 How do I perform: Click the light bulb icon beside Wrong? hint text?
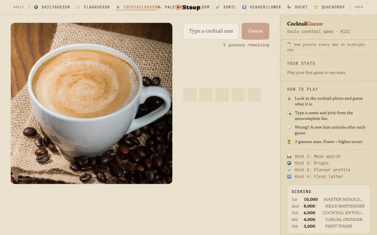(x=289, y=127)
